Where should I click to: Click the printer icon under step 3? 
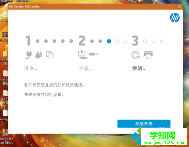148,55
